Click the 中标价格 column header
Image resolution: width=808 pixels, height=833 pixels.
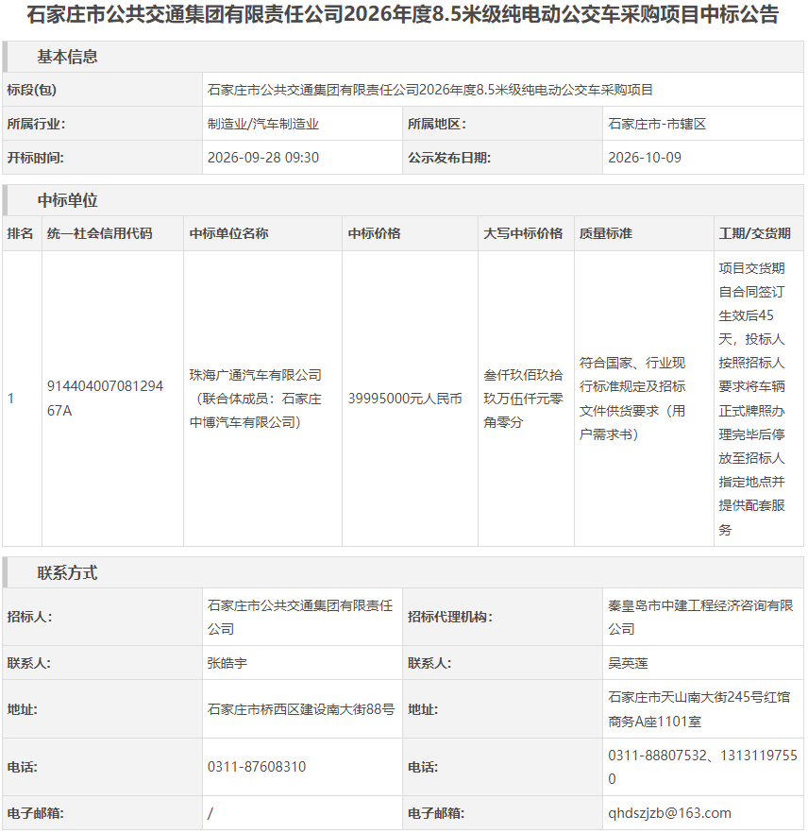click(x=375, y=233)
